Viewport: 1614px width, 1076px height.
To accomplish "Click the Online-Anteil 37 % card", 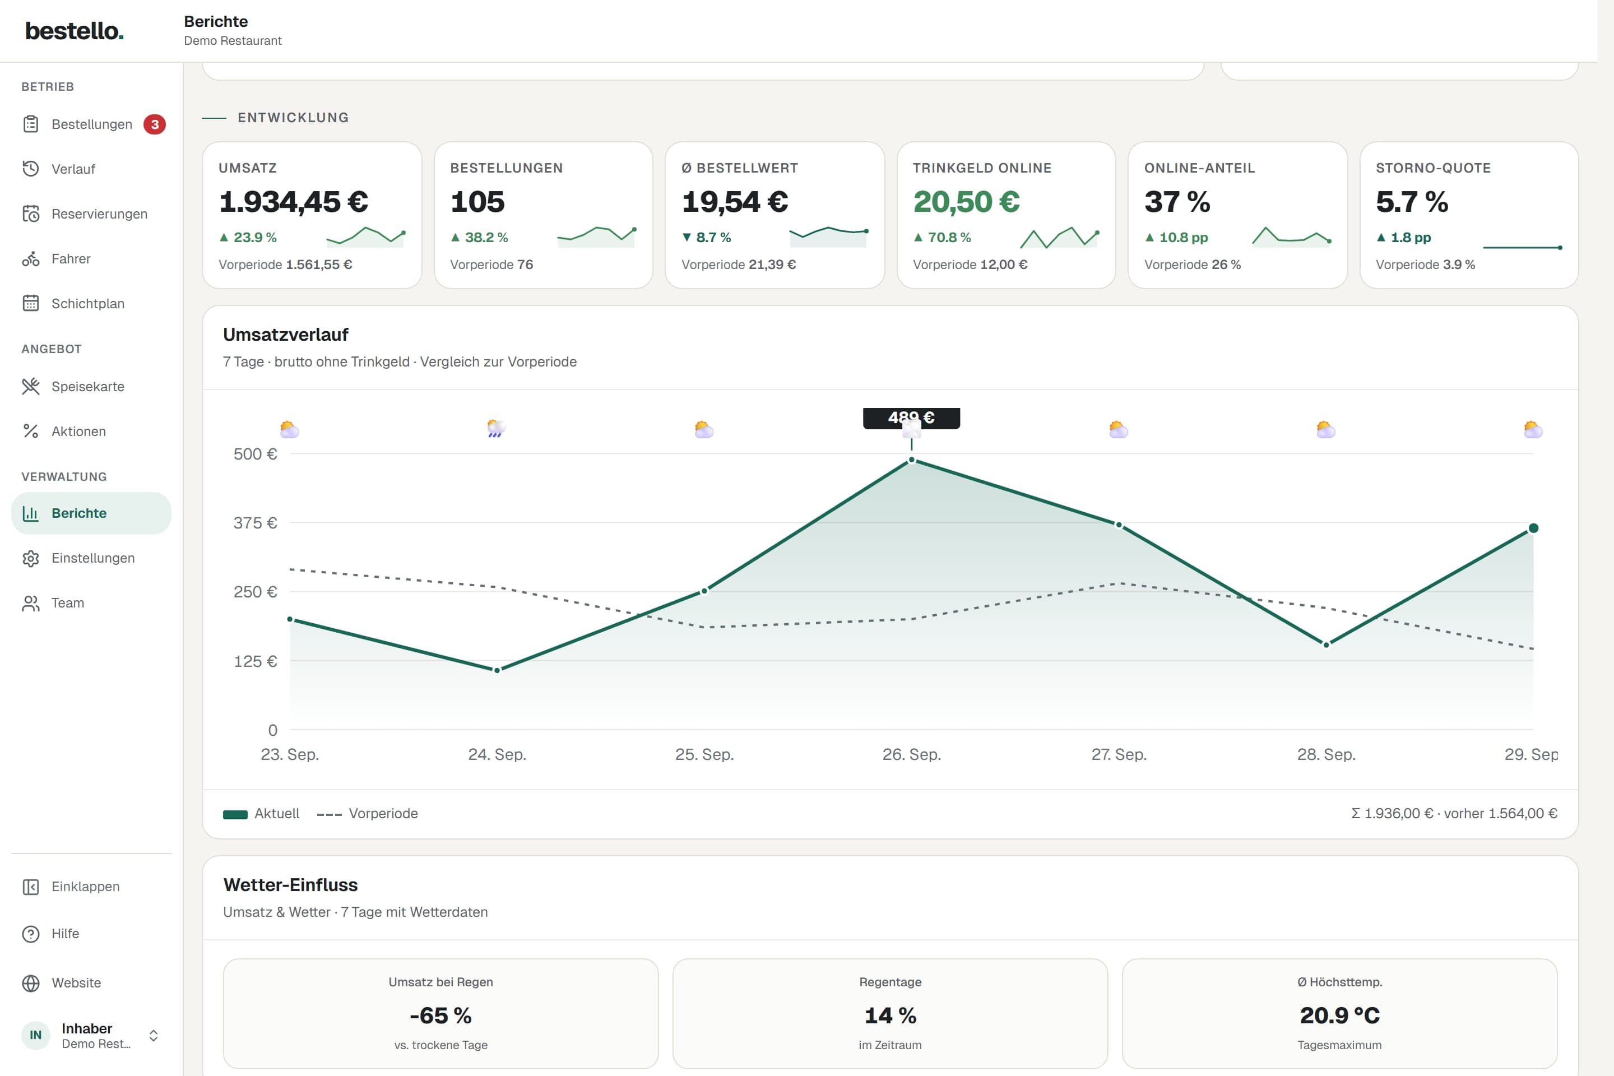I will (x=1238, y=215).
